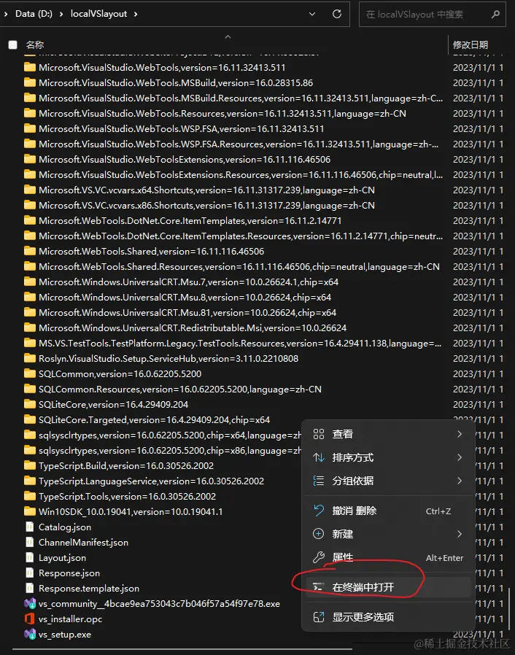The image size is (515, 655).
Task: Select 在终端中打开 menu entry
Action: click(389, 587)
